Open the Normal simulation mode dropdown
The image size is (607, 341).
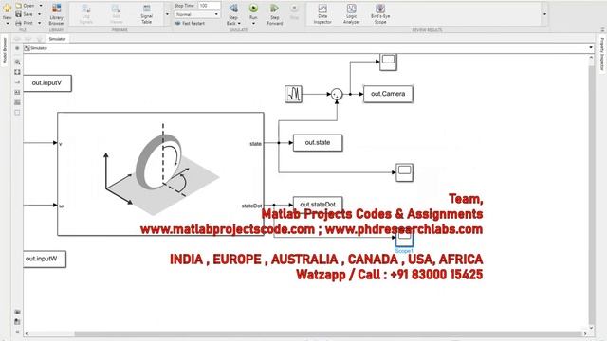[196, 14]
